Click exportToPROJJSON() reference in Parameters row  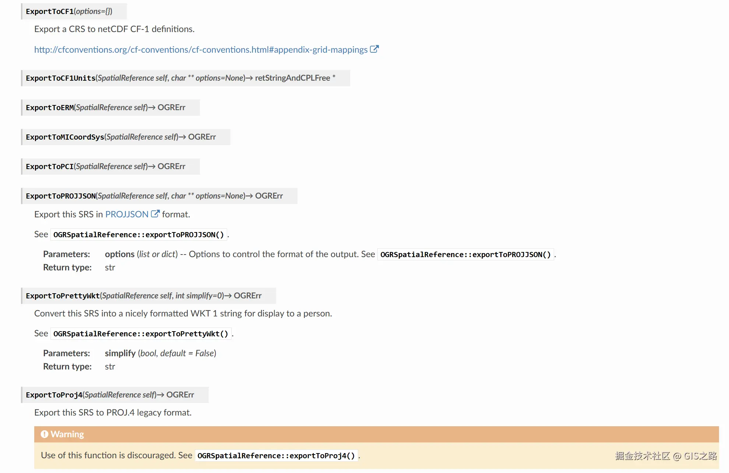[465, 255]
